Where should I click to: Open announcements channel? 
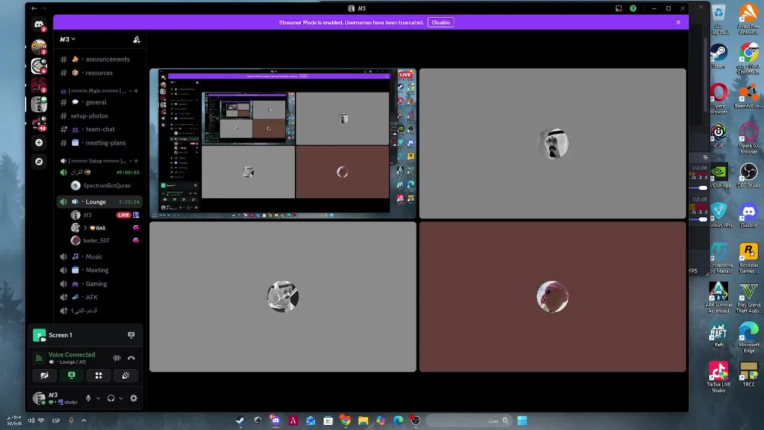pos(100,59)
